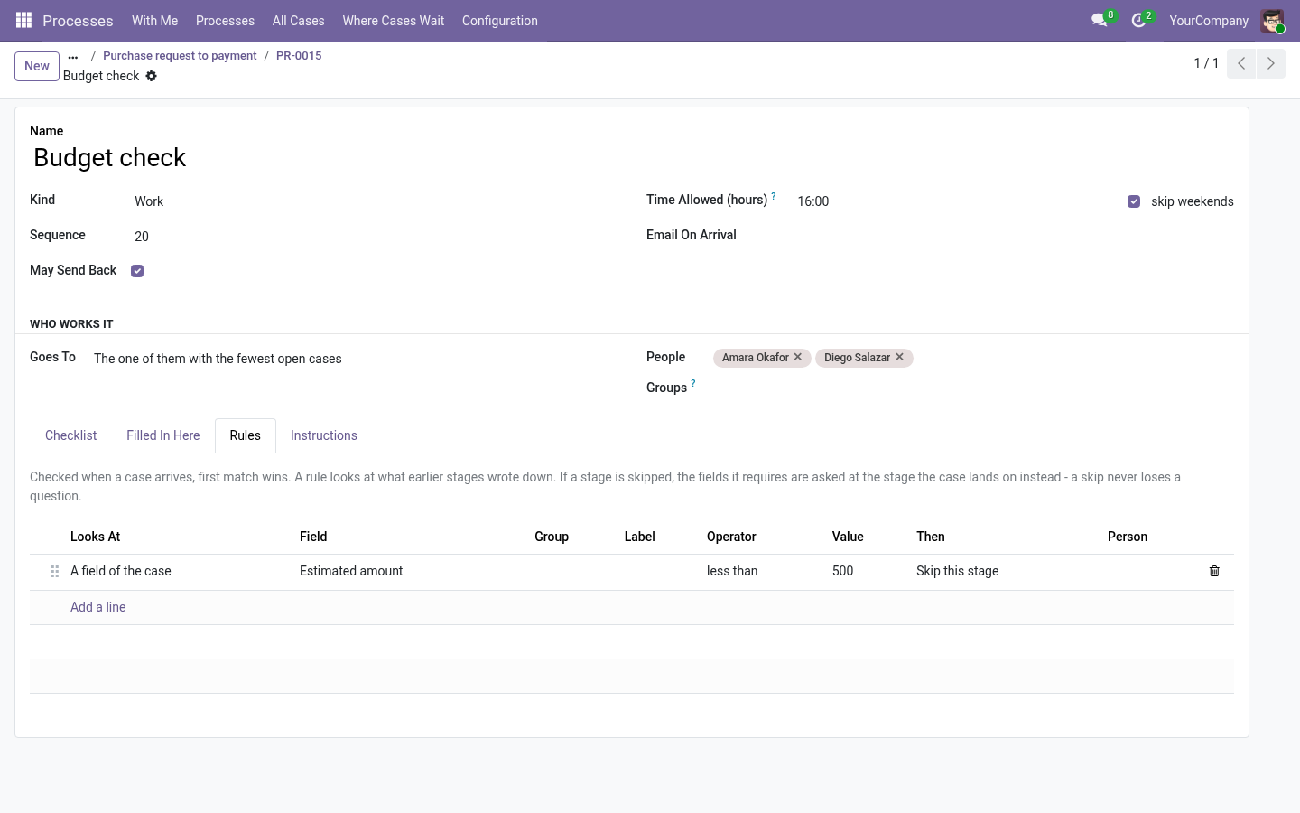Viewport: 1300px width, 813px height.
Task: Click Add a line link
Action: tap(98, 607)
